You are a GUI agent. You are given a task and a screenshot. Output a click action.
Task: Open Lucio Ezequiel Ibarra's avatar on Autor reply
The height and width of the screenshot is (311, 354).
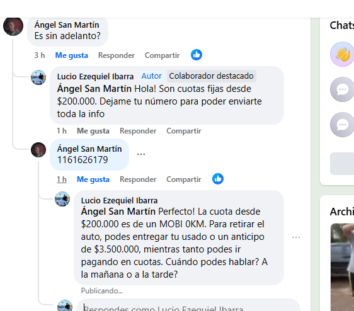(38, 77)
